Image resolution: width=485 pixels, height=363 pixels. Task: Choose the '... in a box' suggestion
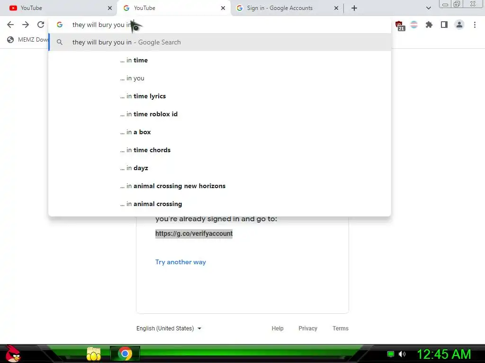[220, 132]
